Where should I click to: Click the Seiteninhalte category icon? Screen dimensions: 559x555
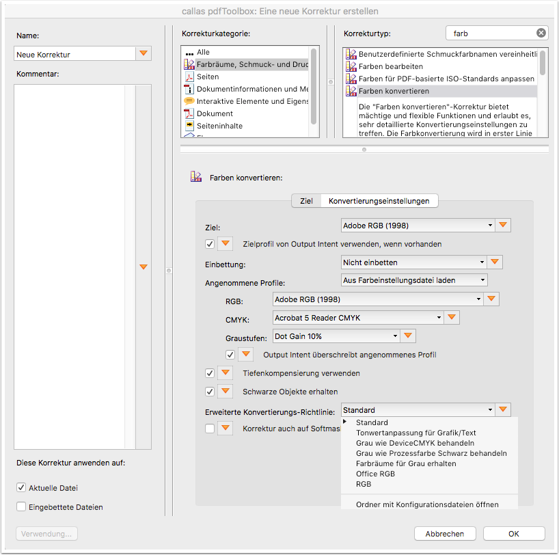click(189, 125)
